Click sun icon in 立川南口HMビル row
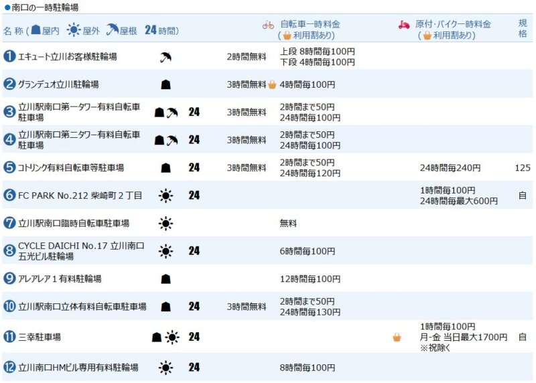Screen dimensions: 536x383 165,368
